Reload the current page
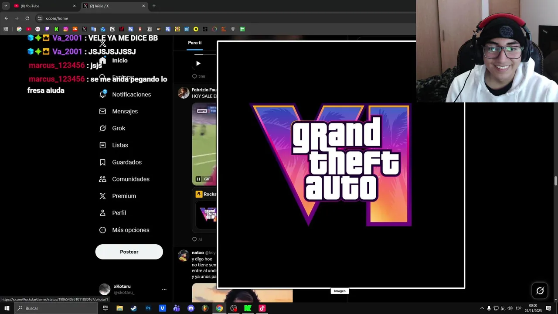This screenshot has width=558, height=314. 27,18
